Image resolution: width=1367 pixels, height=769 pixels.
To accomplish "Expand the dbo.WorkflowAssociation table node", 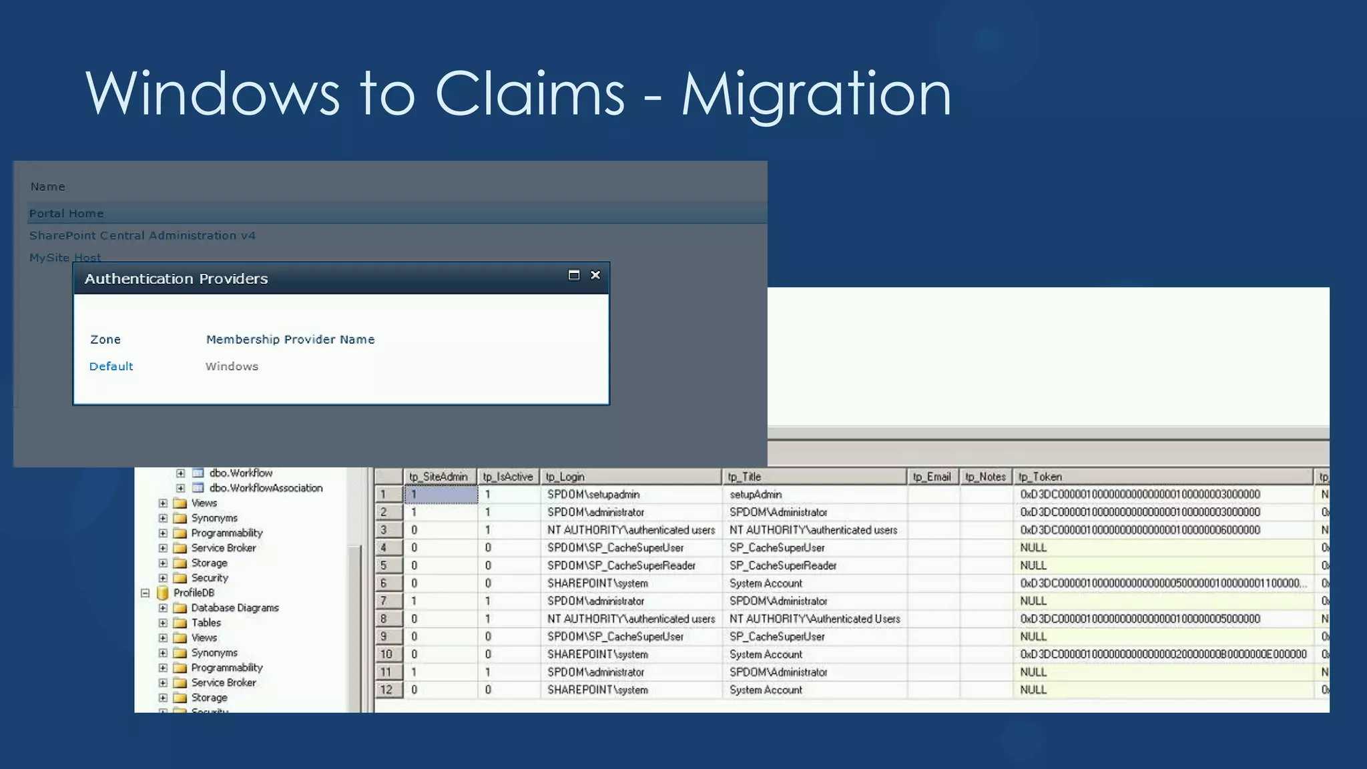I will tap(180, 488).
